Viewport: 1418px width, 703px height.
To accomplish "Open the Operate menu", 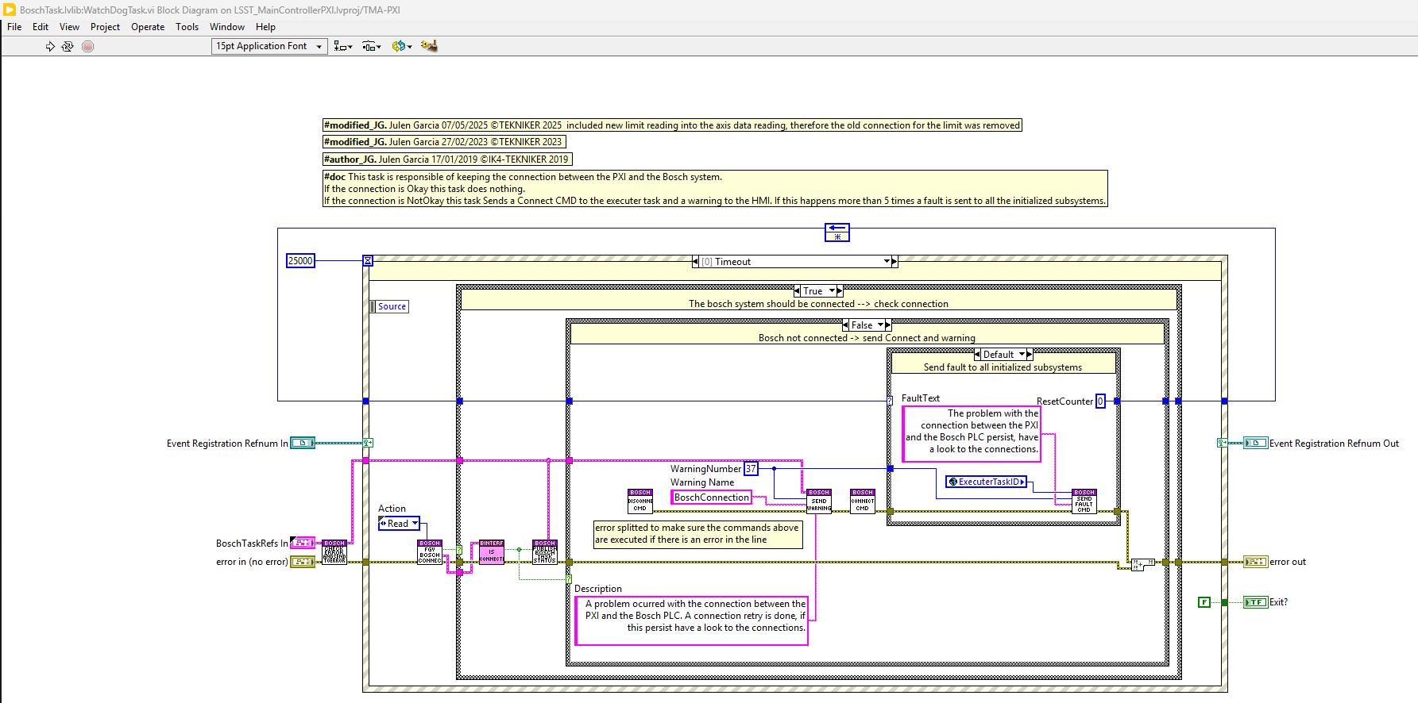I will coord(148,27).
